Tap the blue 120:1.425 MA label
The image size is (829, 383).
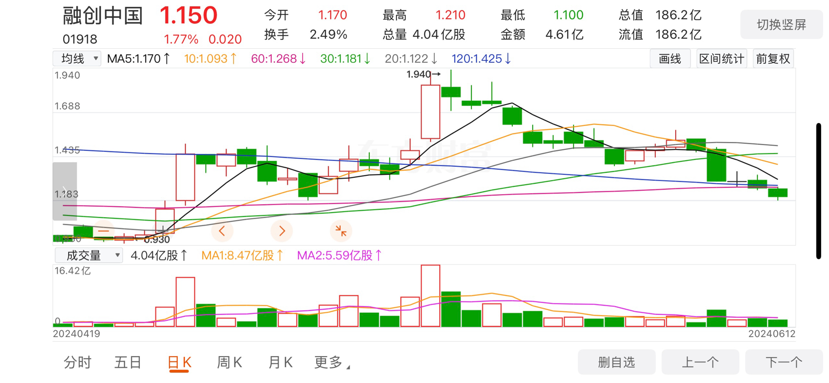coord(481,59)
